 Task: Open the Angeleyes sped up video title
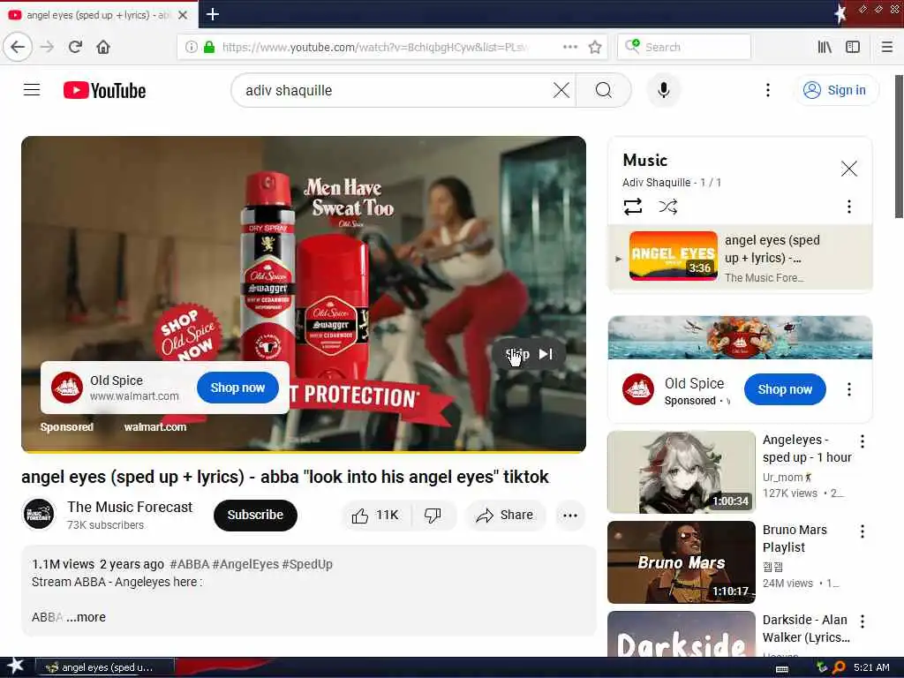coord(807,448)
